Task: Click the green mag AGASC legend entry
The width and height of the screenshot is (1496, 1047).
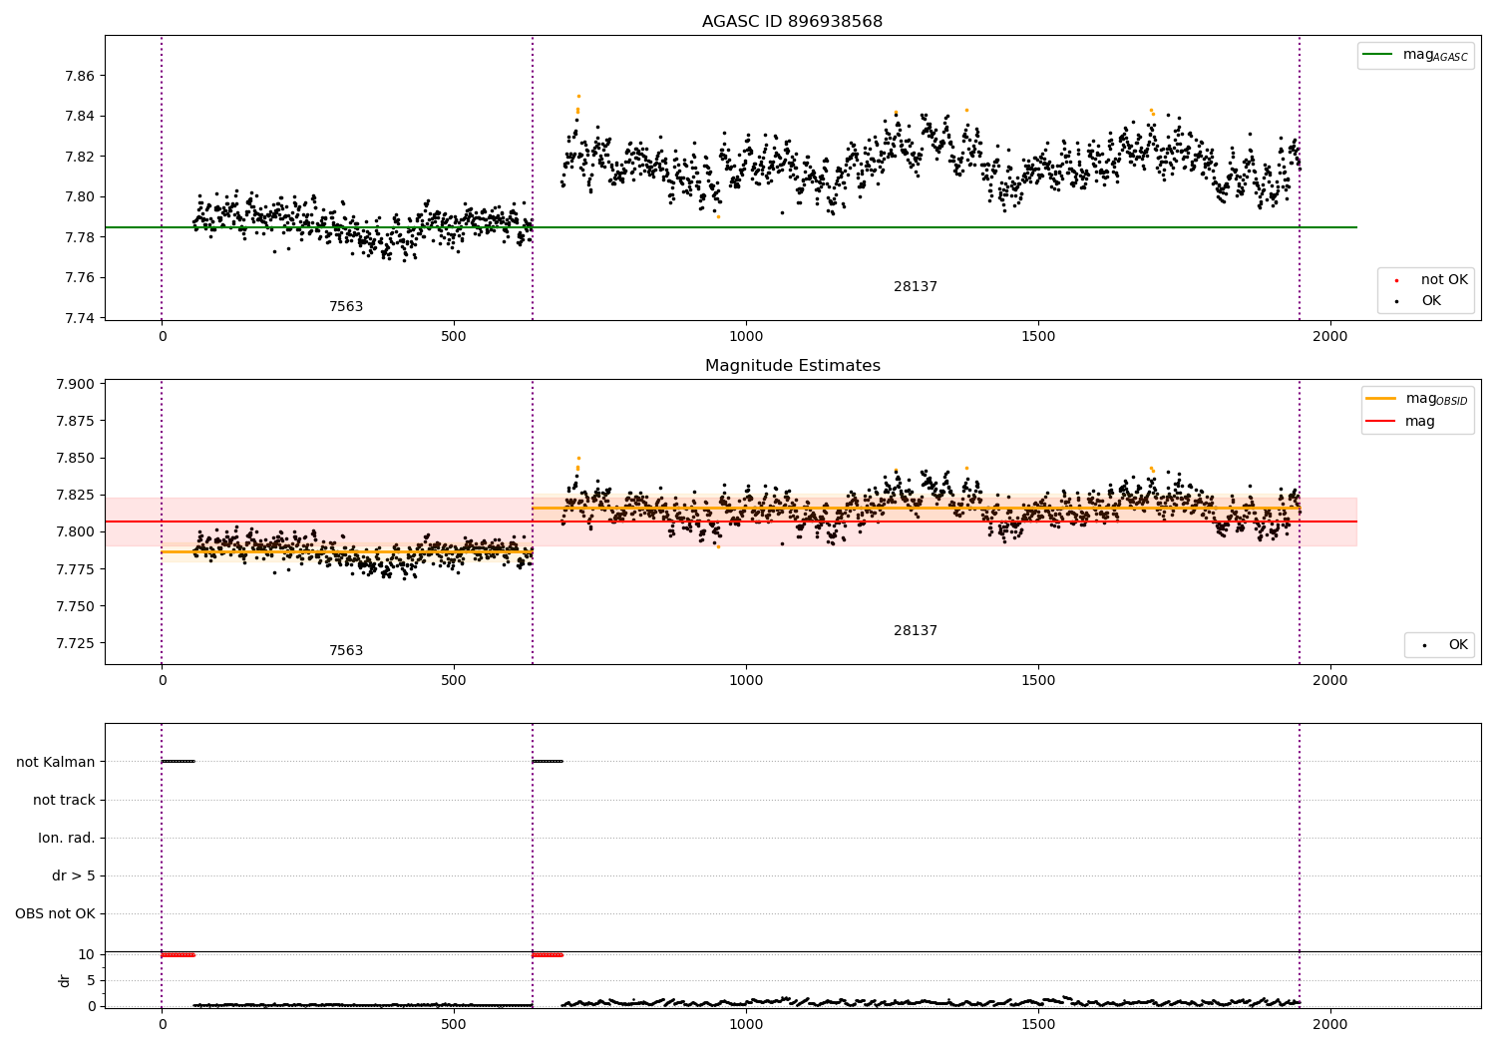Action: (x=1415, y=55)
